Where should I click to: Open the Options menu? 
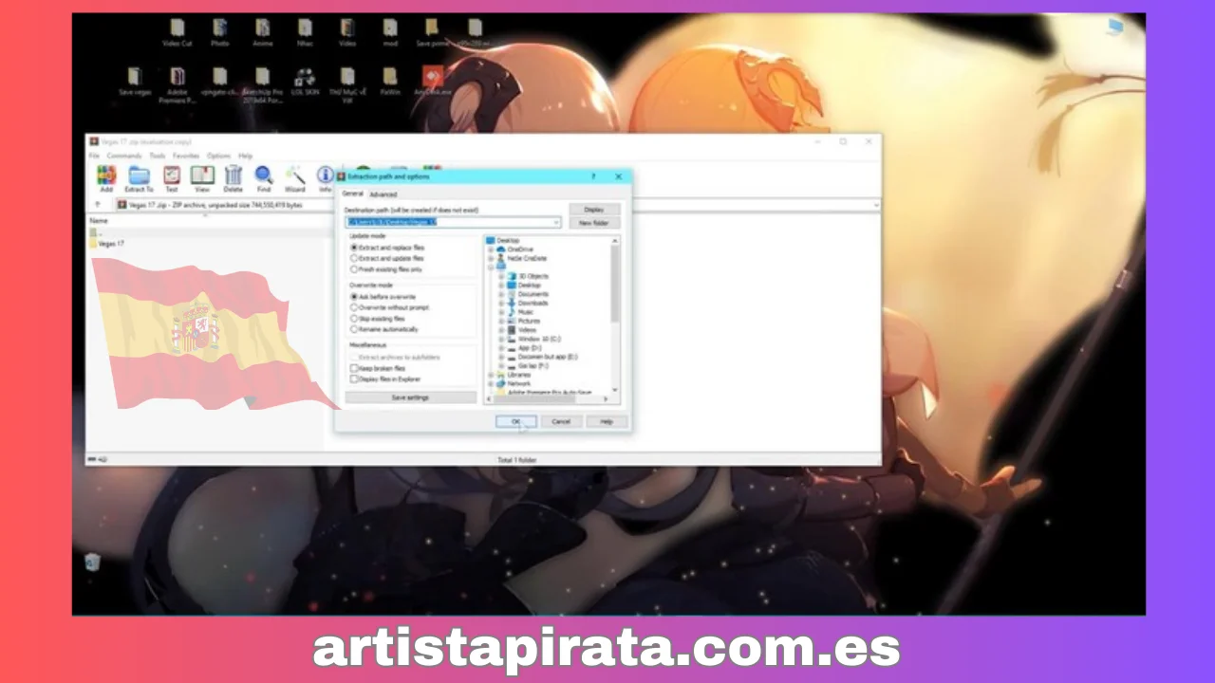coord(218,156)
